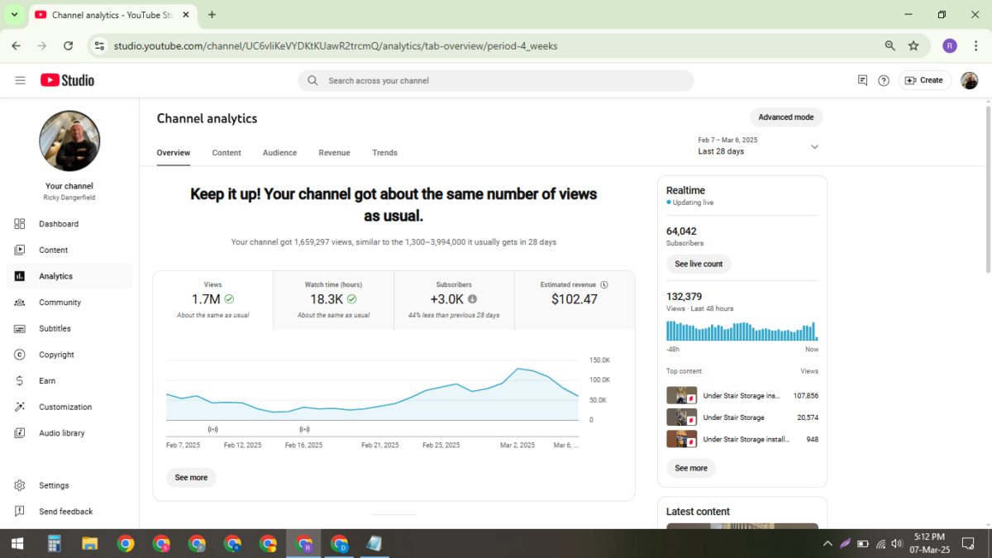Open the Calculator taskbar icon
This screenshot has width=992, height=558.
(x=55, y=543)
